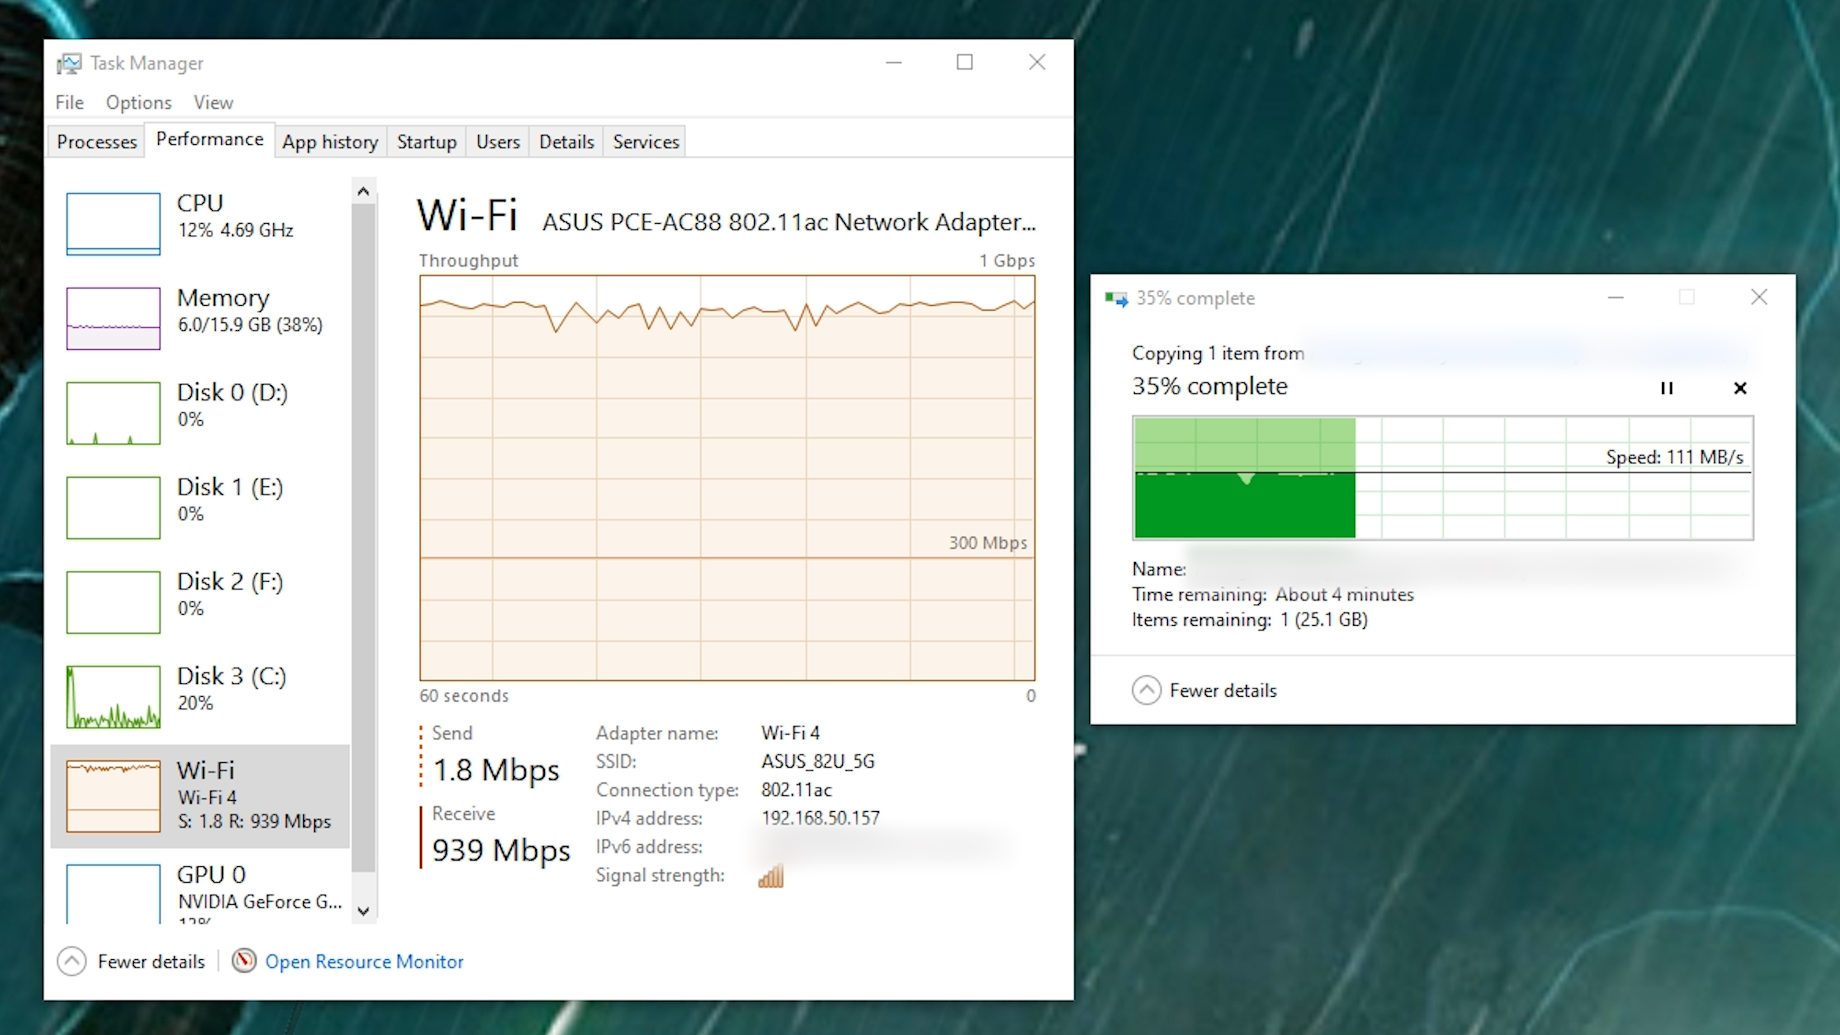Click the Open Resource Monitor icon

[244, 961]
